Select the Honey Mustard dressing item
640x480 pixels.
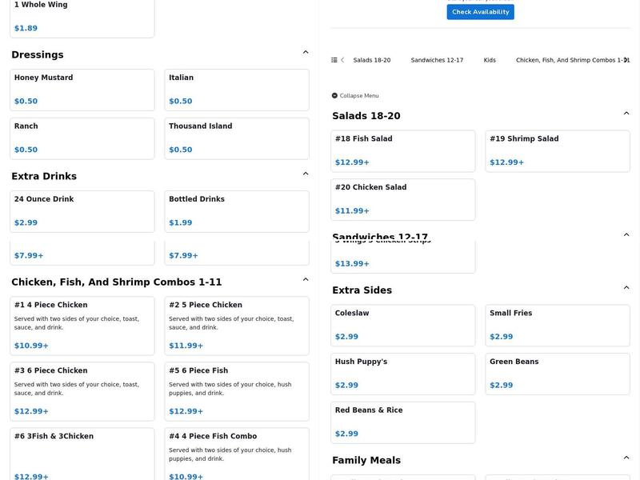coord(82,90)
